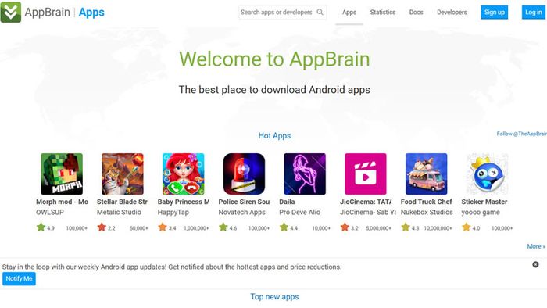547x308 pixels.
Task: Follow the More » link
Action: tap(536, 246)
